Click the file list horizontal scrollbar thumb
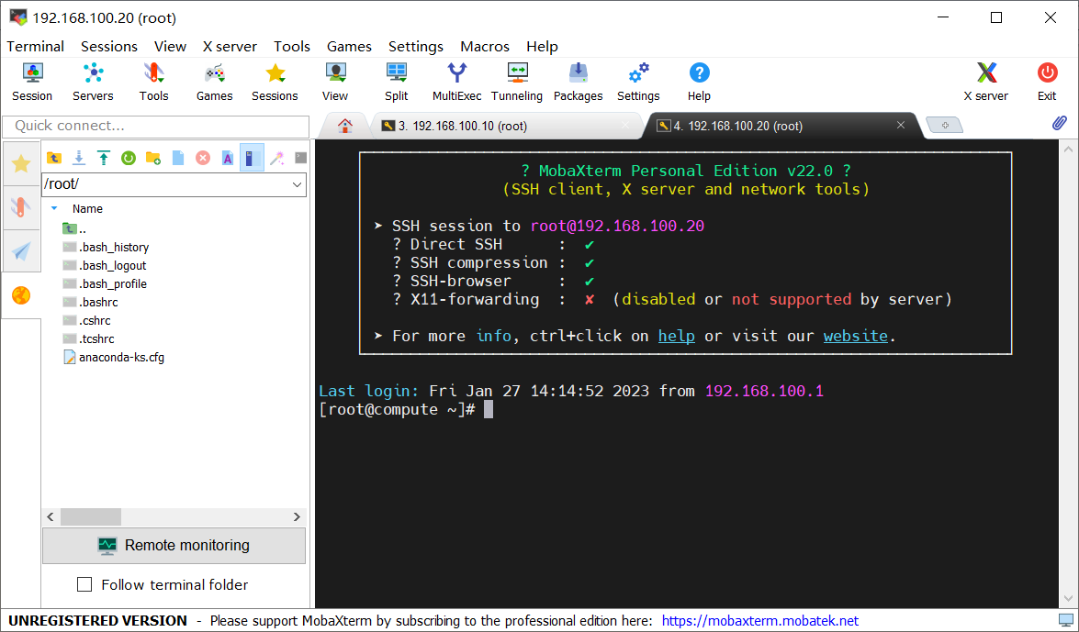The image size is (1079, 632). pos(91,516)
